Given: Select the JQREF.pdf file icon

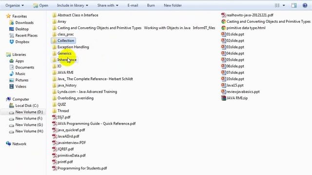Looking at the screenshot, I should pos(54,149).
